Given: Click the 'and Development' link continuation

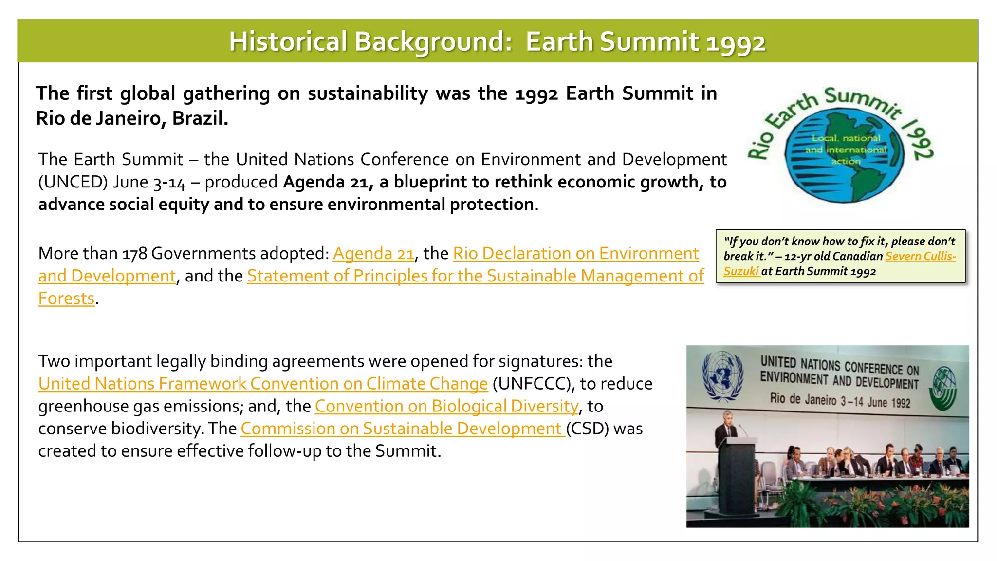Looking at the screenshot, I should pos(107,276).
